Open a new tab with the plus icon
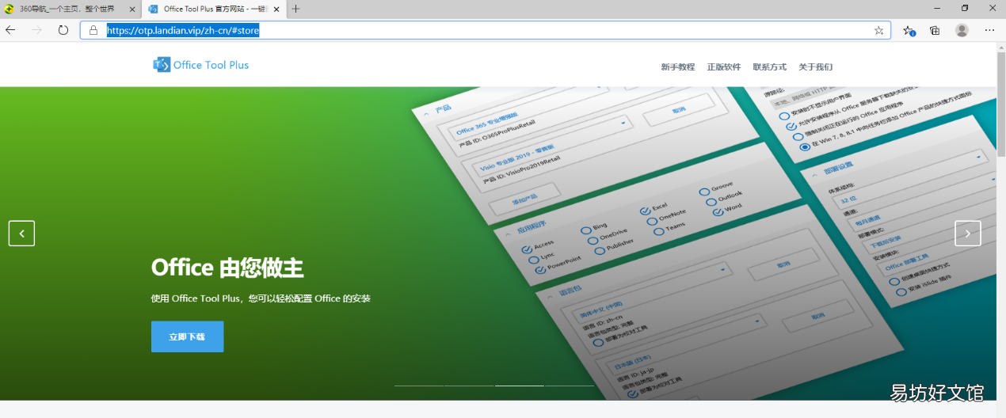 (x=296, y=9)
